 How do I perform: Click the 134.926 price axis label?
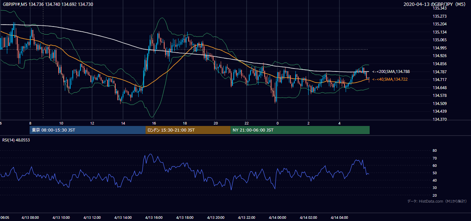pyautogui.click(x=440, y=56)
